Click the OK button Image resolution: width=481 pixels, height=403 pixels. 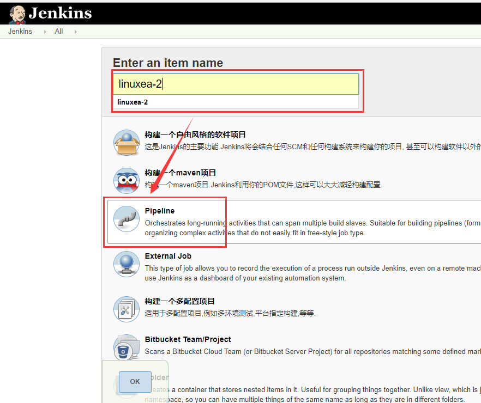click(x=135, y=382)
